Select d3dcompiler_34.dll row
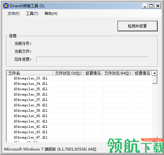The image size is (164, 155). click(x=79, y=84)
